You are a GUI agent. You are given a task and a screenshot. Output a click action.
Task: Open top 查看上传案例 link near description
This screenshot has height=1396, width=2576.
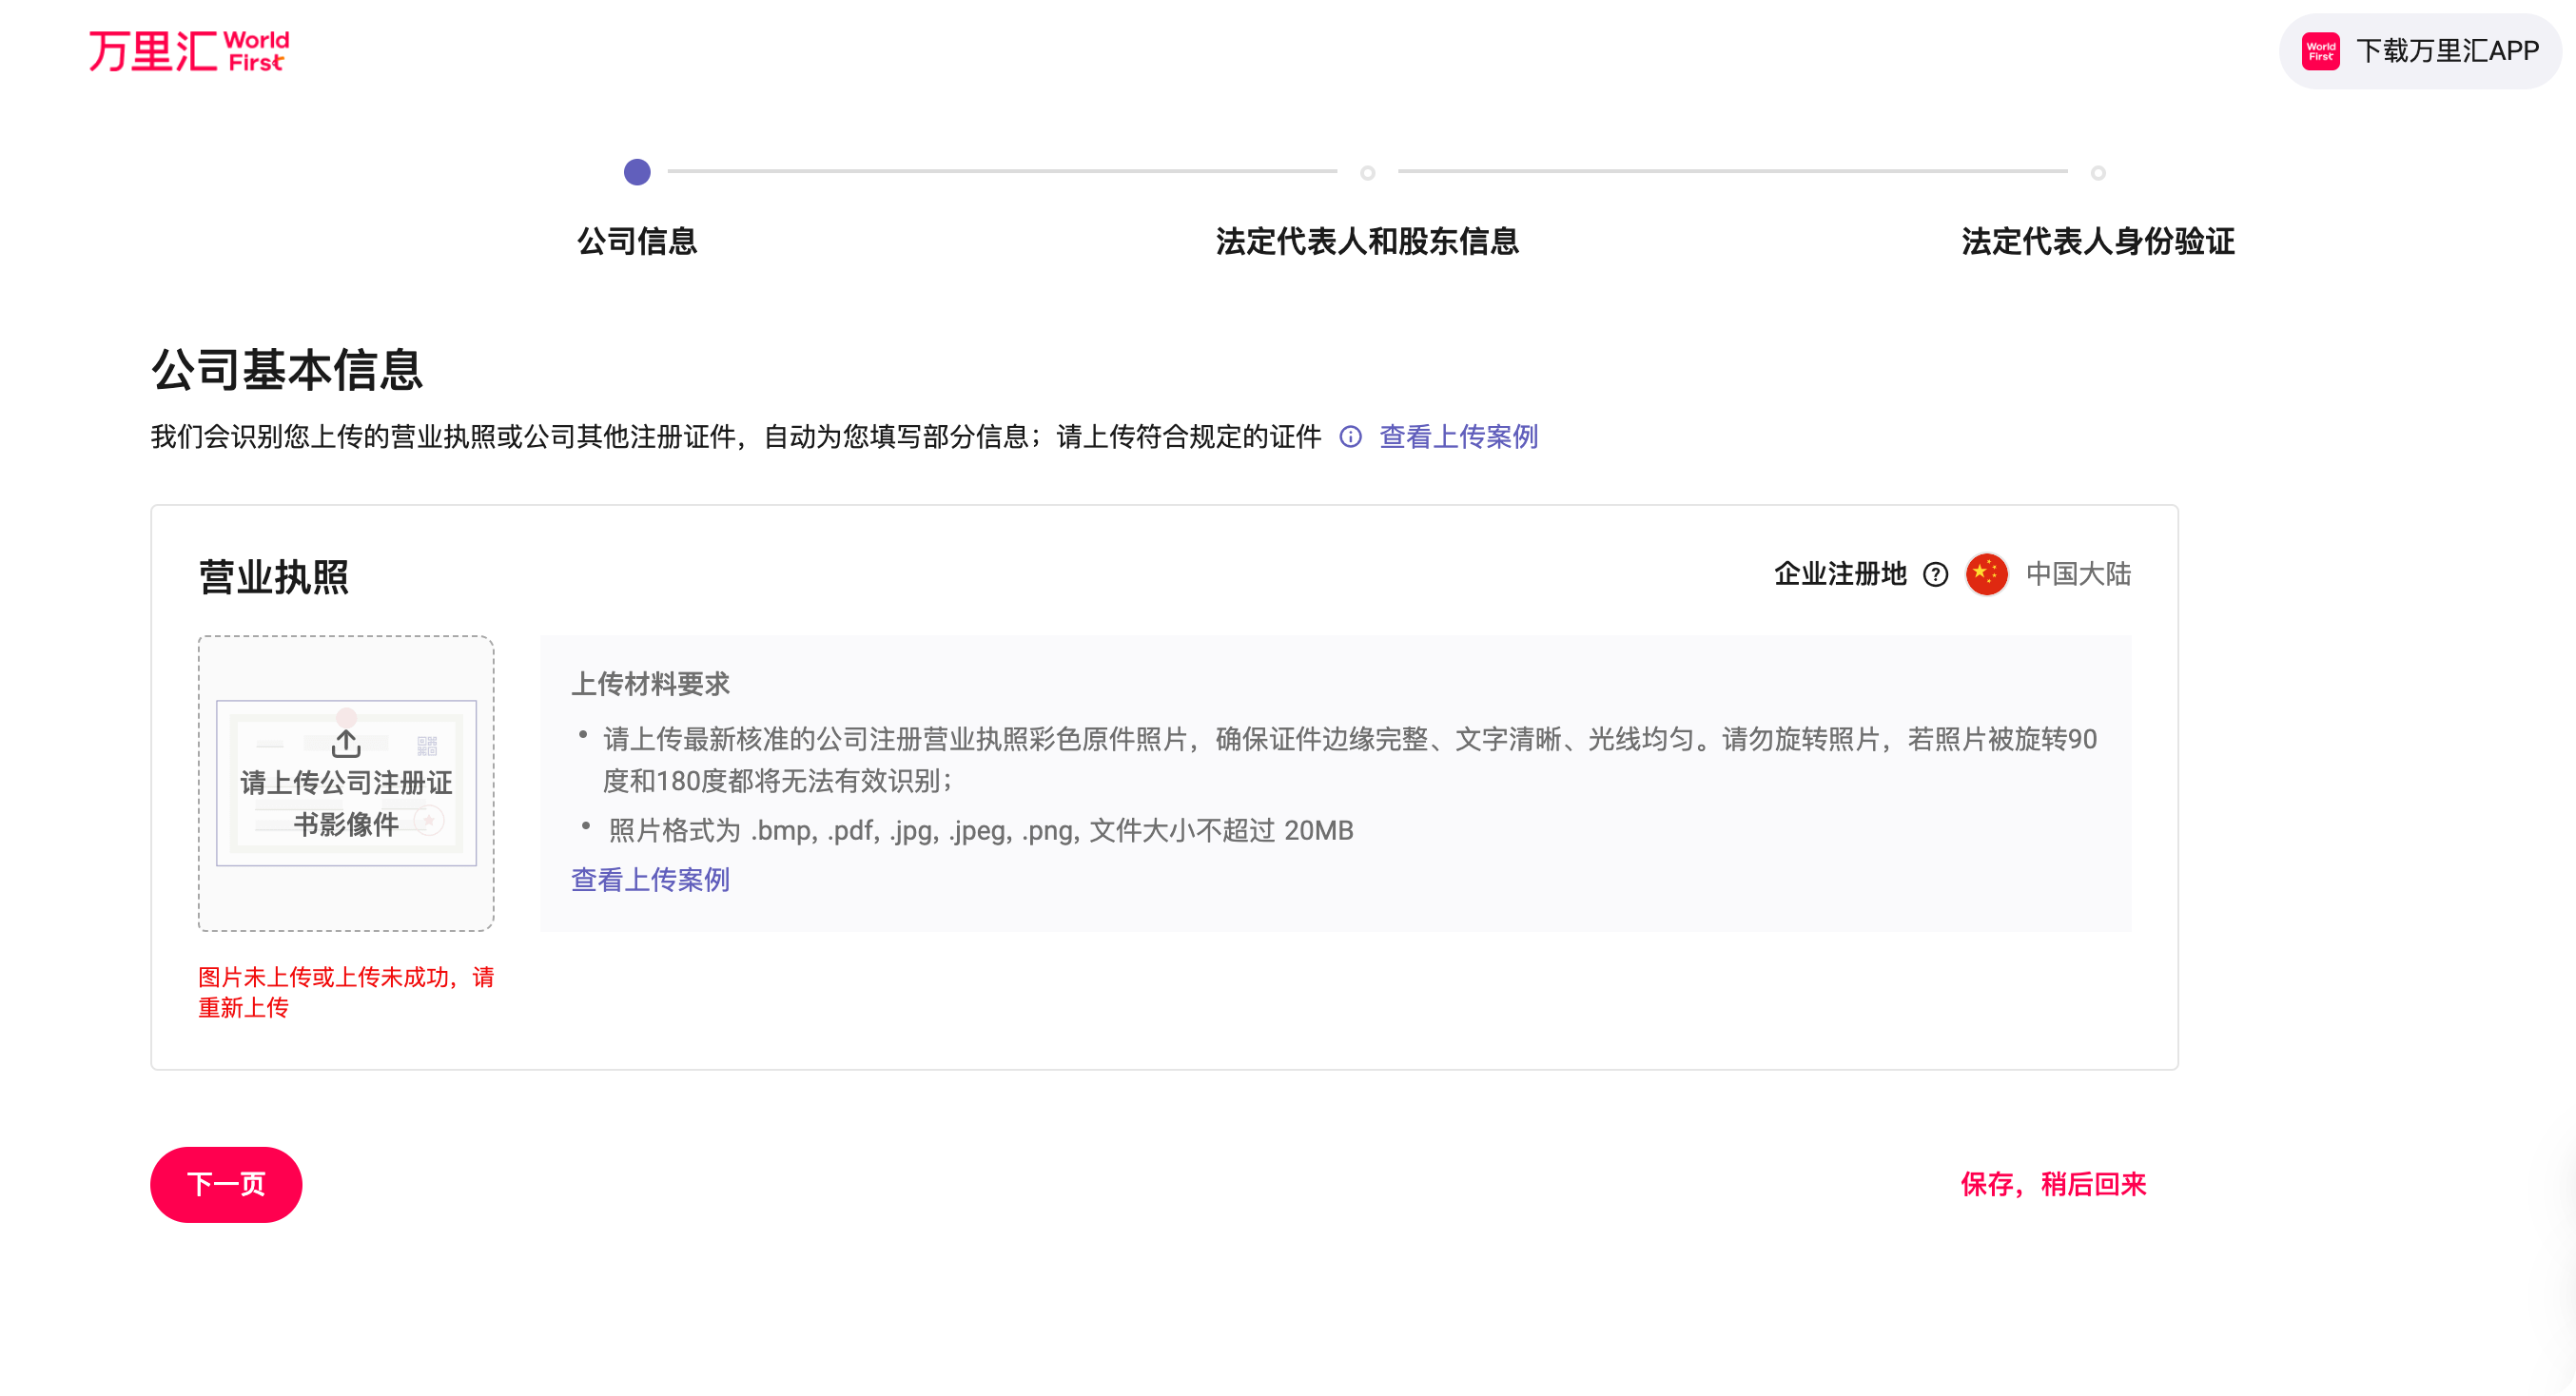coord(1458,437)
